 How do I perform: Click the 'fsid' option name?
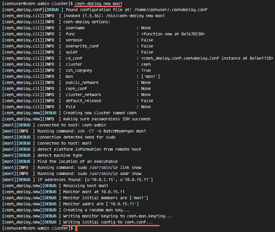tap(70, 107)
